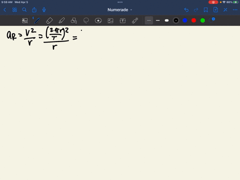Close the editing toolbar with X
This screenshot has width=240, height=180.
click(x=225, y=10)
